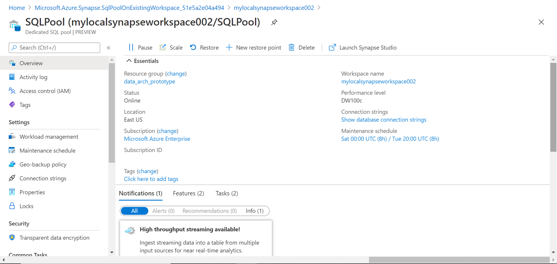
Task: Open the data_arch_prototype resource group link
Action: point(150,81)
